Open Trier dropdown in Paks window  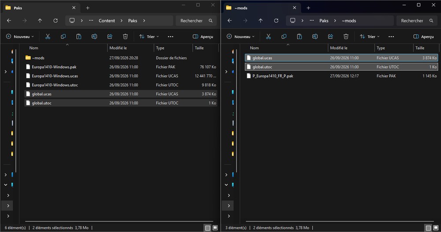[x=149, y=37]
